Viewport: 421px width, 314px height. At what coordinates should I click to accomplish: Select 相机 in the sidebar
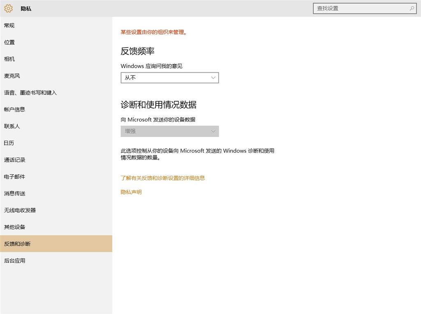(x=56, y=59)
